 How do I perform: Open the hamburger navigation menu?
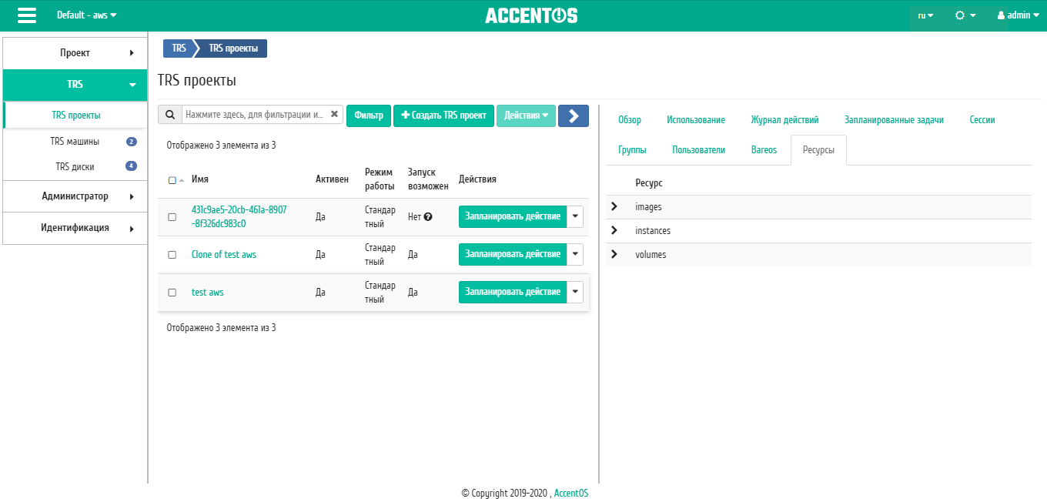[x=27, y=15]
